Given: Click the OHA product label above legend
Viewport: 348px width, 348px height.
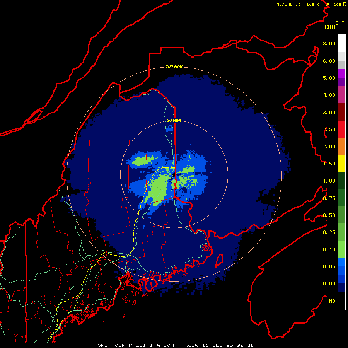Looking at the screenshot, I should point(340,23).
